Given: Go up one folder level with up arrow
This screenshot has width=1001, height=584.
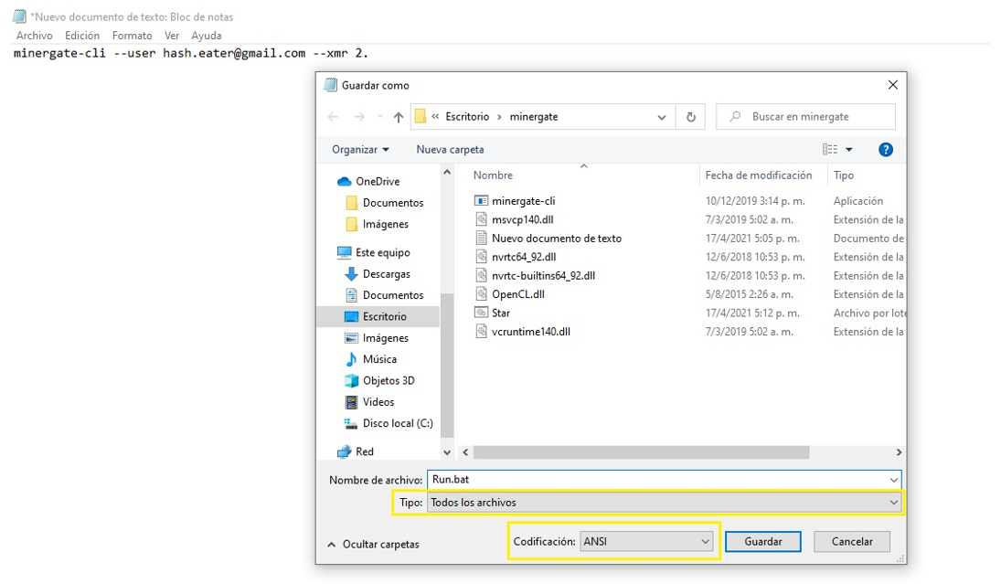Looking at the screenshot, I should coord(399,117).
